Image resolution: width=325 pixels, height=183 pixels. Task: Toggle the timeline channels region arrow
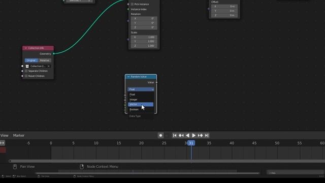pyautogui.click(x=2, y=143)
